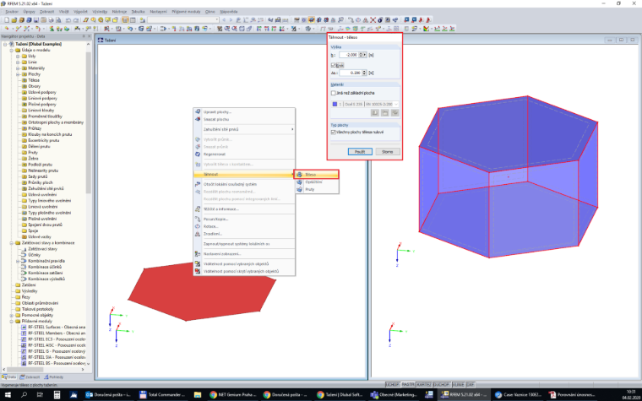This screenshot has height=401, width=642.
Task: Choose Těleso in Táhnout submenu
Action: (x=317, y=174)
